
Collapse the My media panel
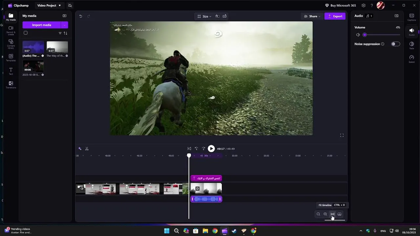pyautogui.click(x=65, y=16)
